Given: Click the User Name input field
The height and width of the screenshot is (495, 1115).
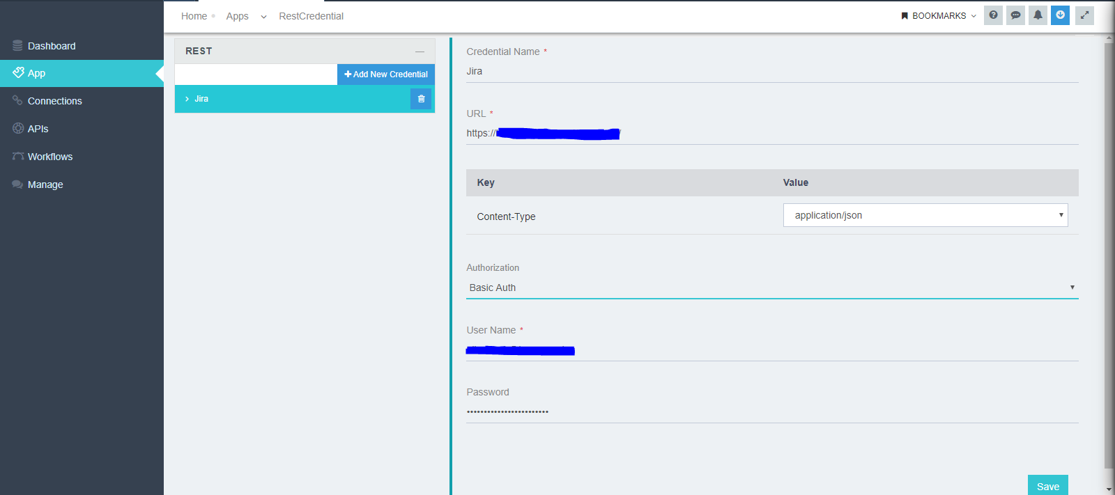Looking at the screenshot, I should (772, 350).
